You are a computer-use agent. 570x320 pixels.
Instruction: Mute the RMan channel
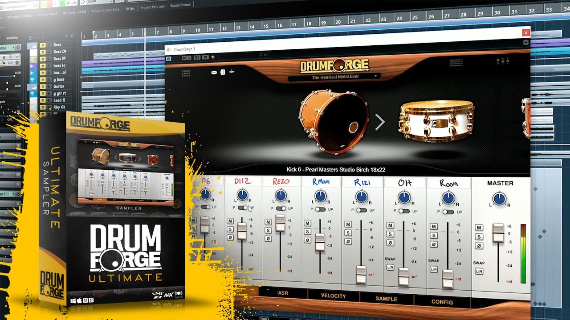[308, 223]
